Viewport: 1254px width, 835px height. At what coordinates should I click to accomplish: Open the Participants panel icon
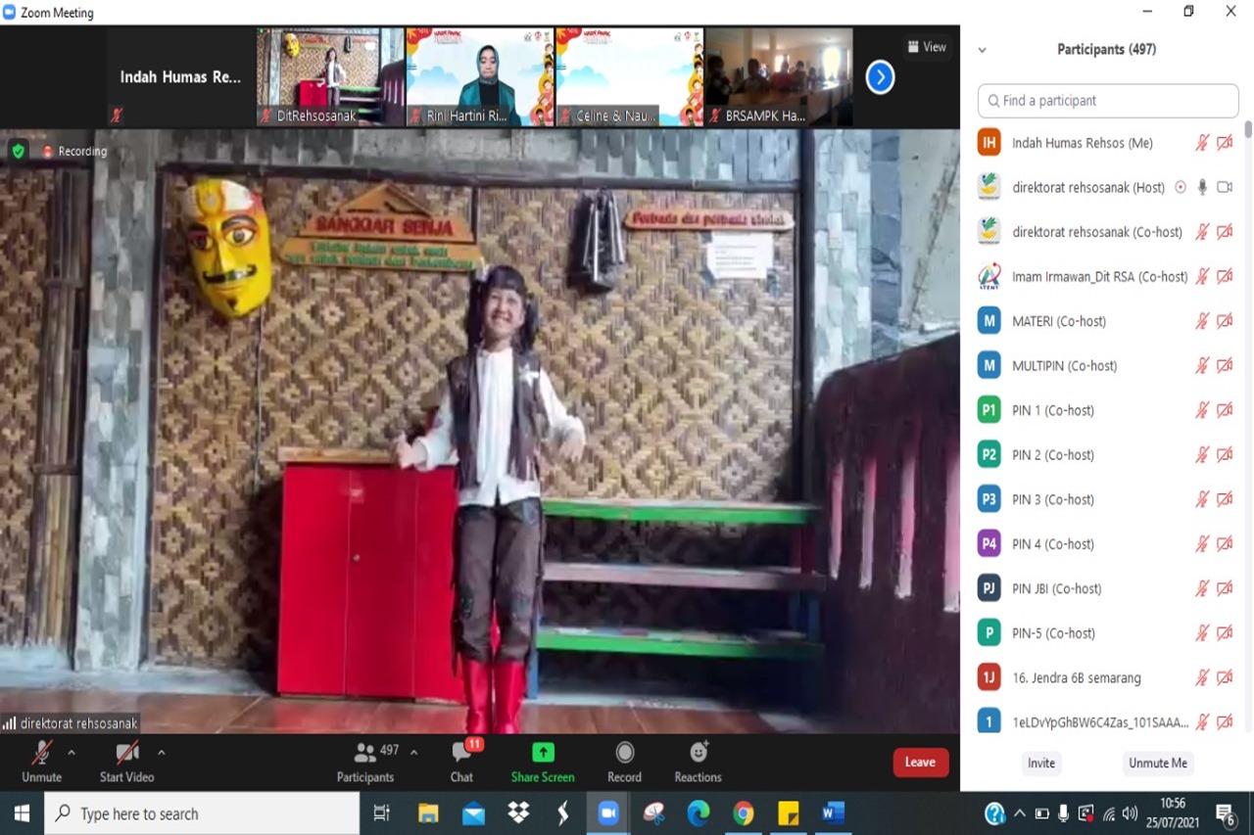point(365,753)
